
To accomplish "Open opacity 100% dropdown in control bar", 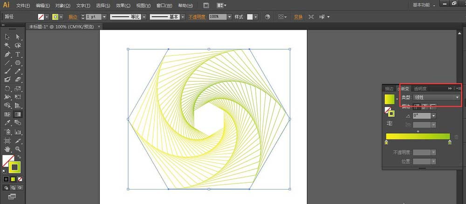I will pos(229,17).
